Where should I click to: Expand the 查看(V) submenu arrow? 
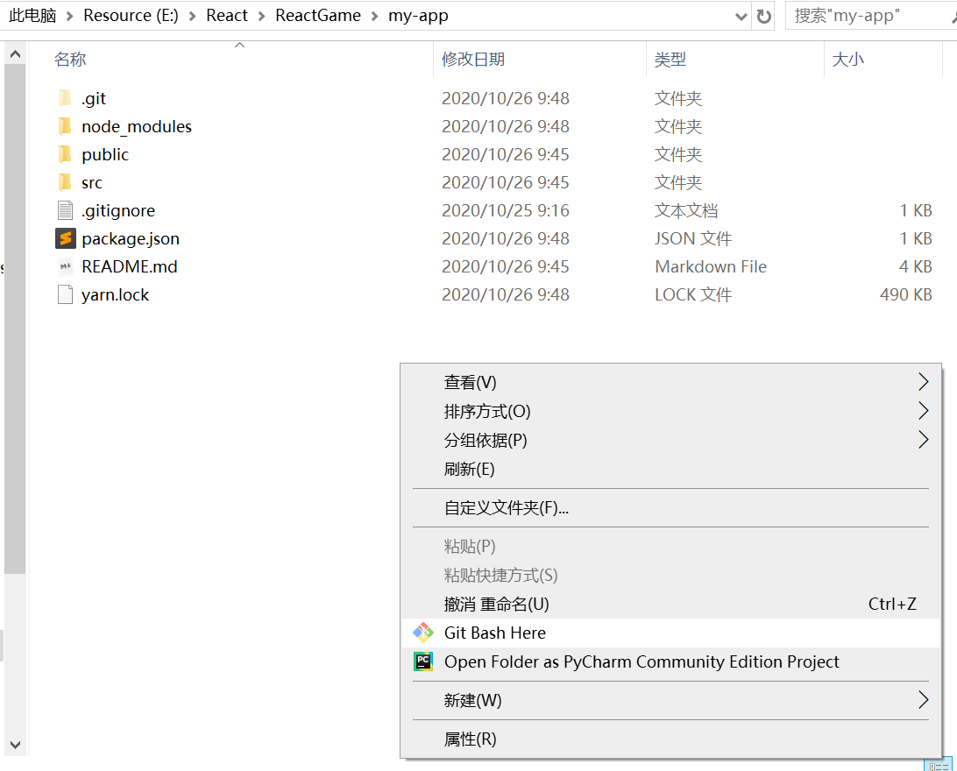point(924,382)
